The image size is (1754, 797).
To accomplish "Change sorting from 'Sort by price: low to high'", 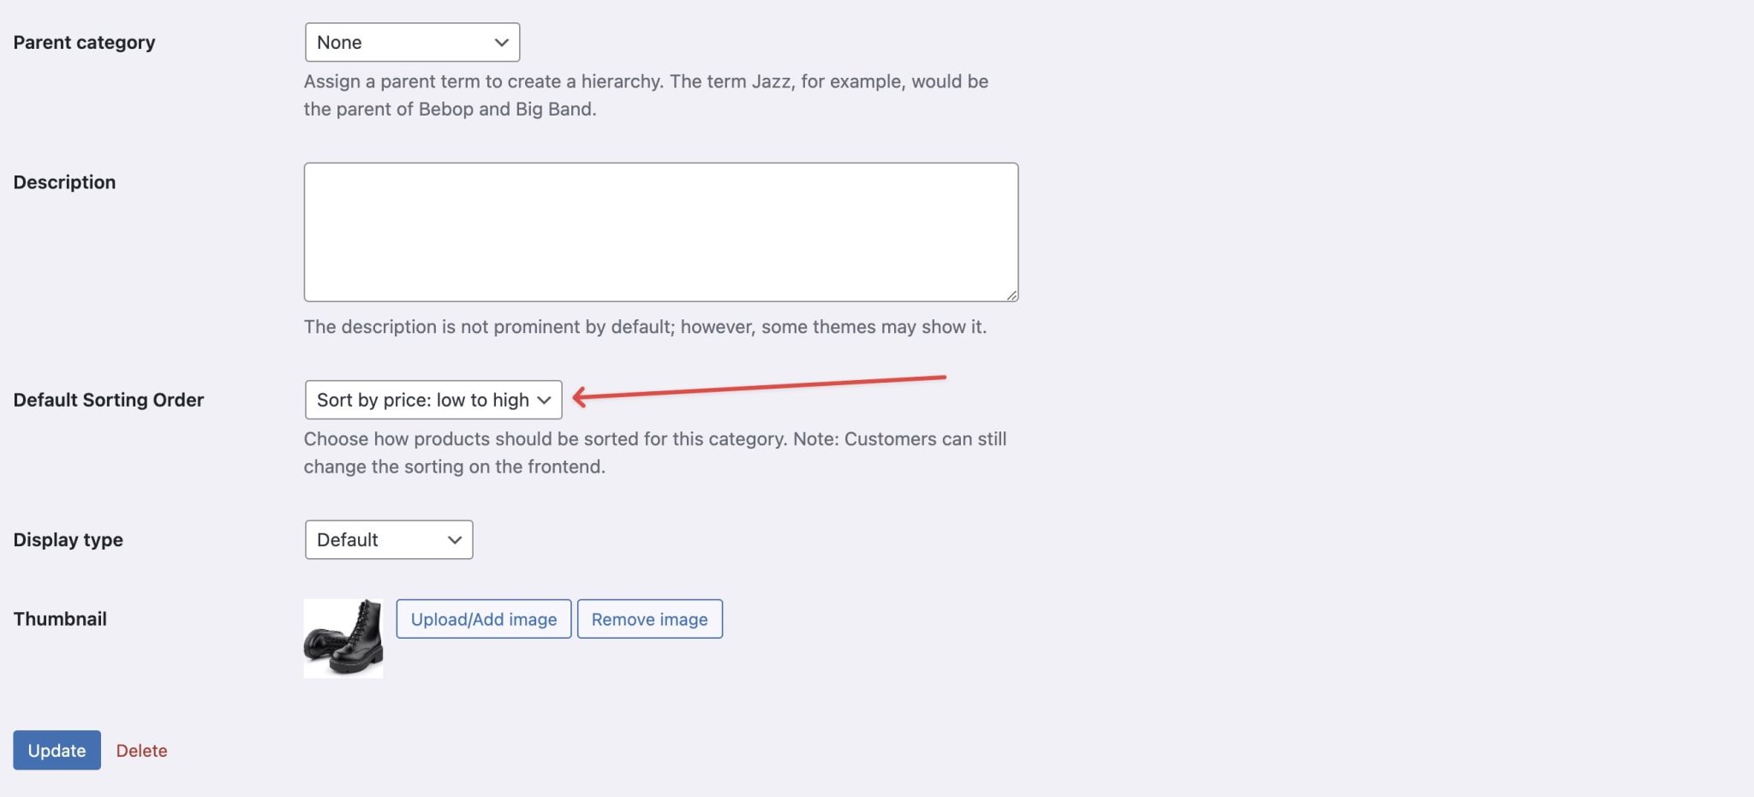I will click(x=432, y=399).
